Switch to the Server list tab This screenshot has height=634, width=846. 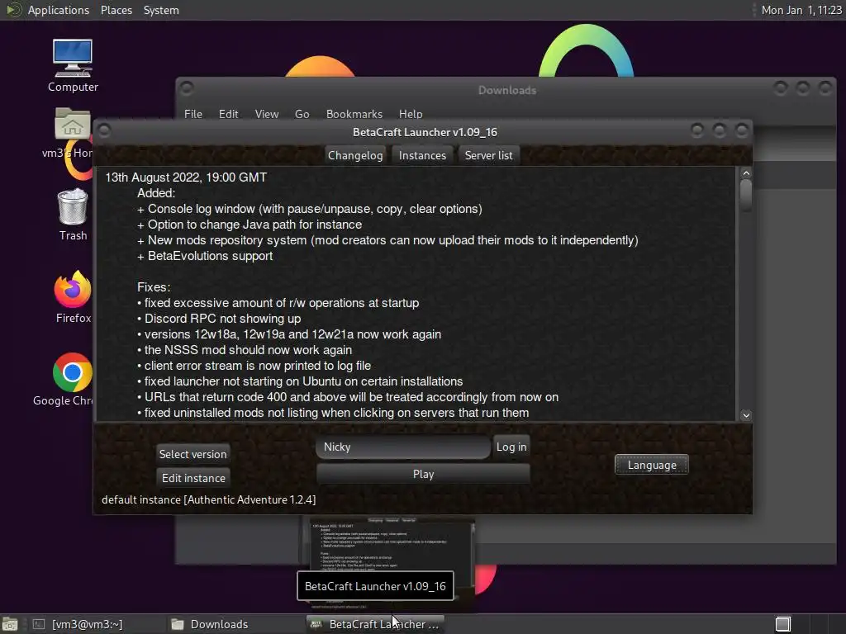[489, 155]
